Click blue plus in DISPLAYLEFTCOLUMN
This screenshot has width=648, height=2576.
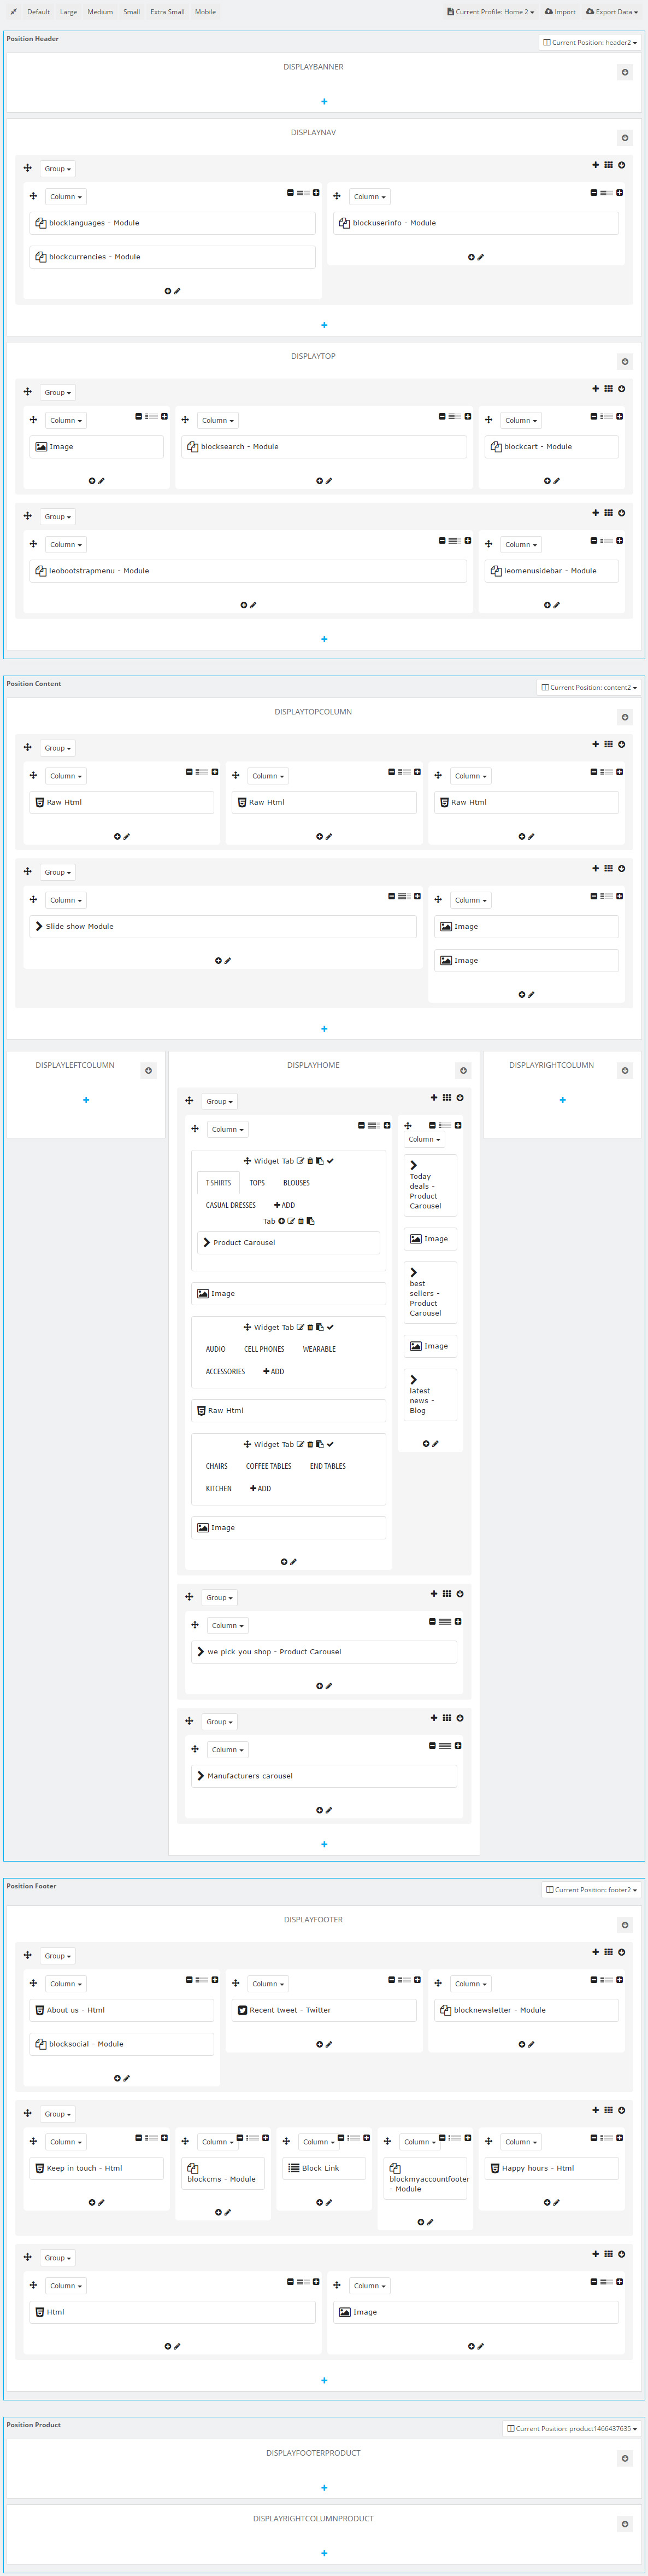[x=86, y=1100]
